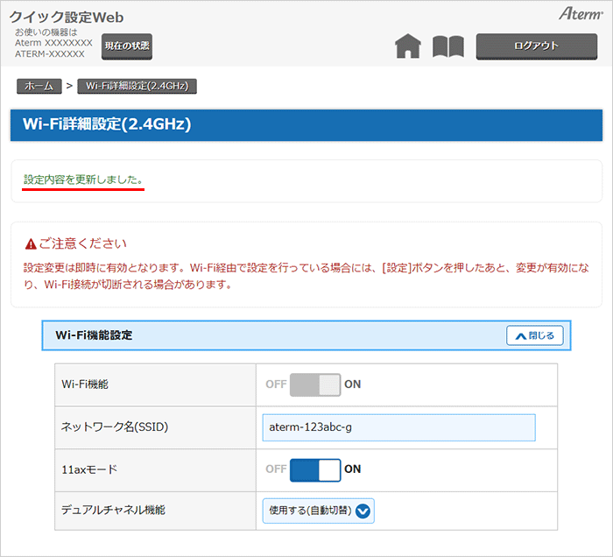Open the manual via the book icon

coord(448,46)
